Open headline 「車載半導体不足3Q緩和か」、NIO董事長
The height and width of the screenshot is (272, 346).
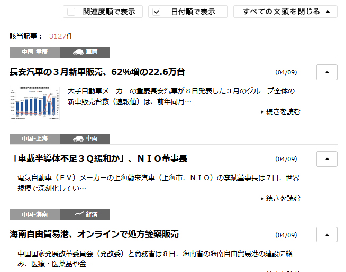click(x=99, y=158)
